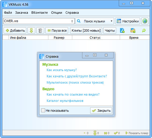The height and width of the screenshot is (138, 152).
Task: Click the green globe icon
Action: [145, 21]
